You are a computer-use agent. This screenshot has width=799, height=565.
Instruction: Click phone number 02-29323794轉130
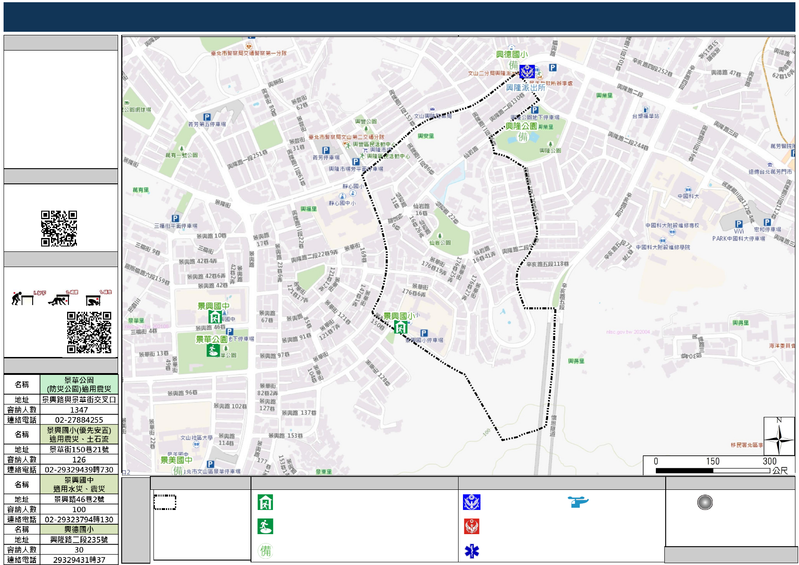click(79, 519)
